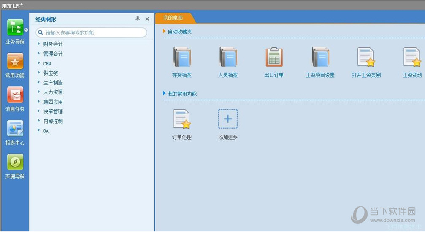
Task: Click the 报表中心 sidebar label
Action: click(15, 143)
